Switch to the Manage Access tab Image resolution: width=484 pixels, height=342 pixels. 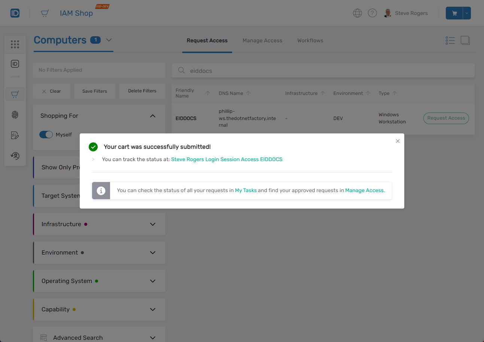(x=262, y=40)
